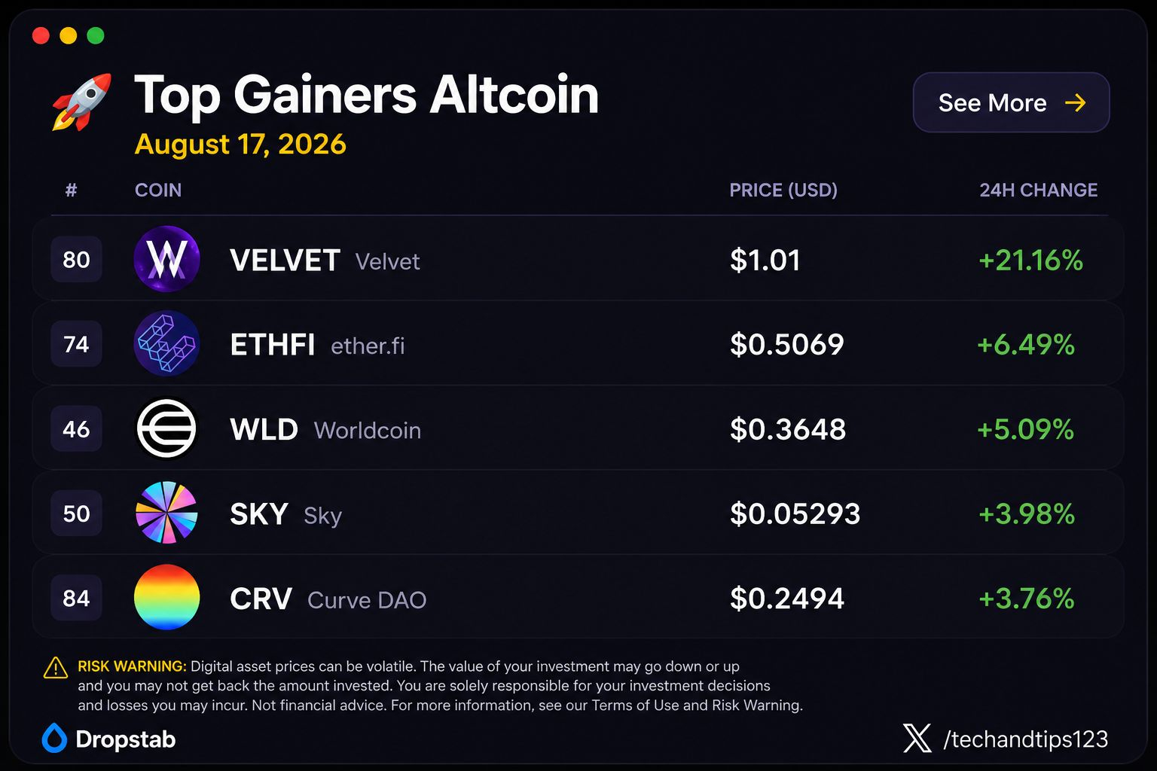Select the Worldcoin WLD logo icon
Screen dimensions: 1157x771
click(166, 428)
